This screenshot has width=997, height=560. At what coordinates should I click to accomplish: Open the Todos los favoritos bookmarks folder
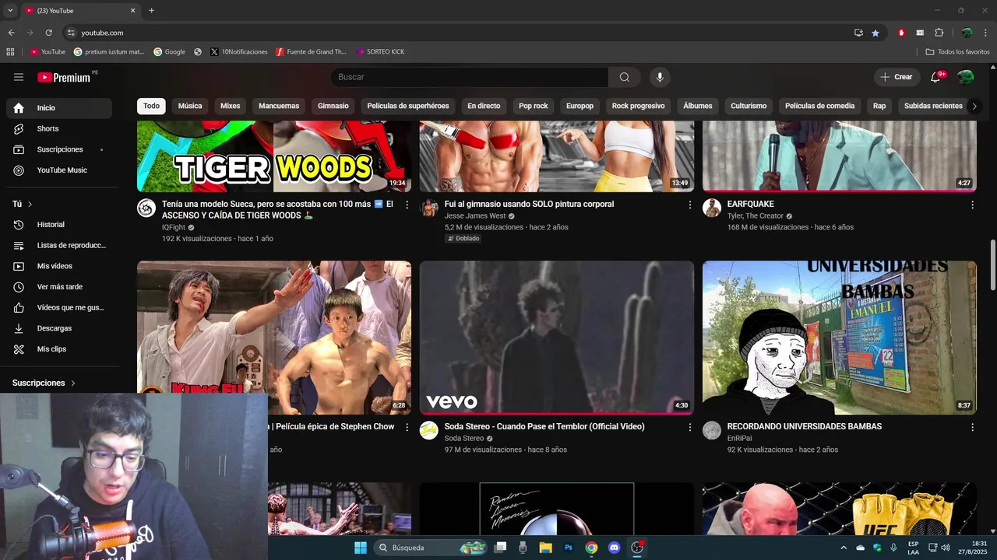tap(957, 52)
